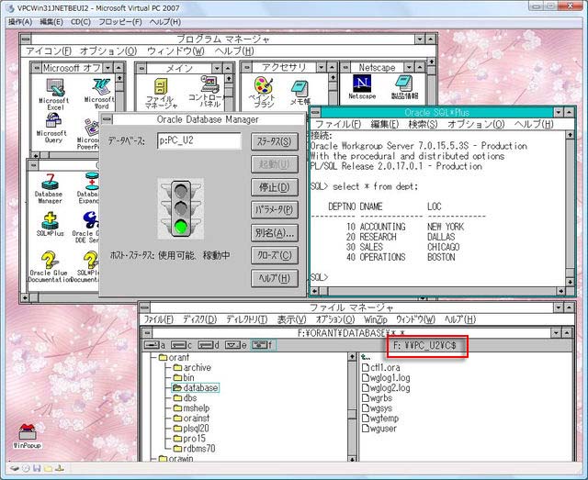The image size is (588, 480).
Task: Open the WinPopup desktop icon
Action: [27, 437]
